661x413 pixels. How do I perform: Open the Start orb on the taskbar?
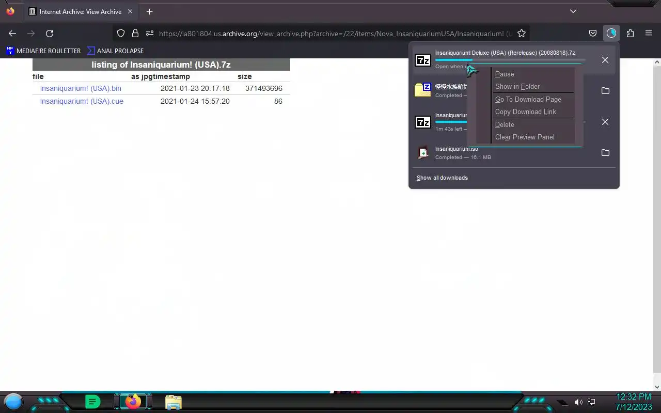pyautogui.click(x=13, y=401)
